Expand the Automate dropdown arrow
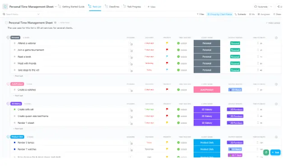 tap(271, 7)
